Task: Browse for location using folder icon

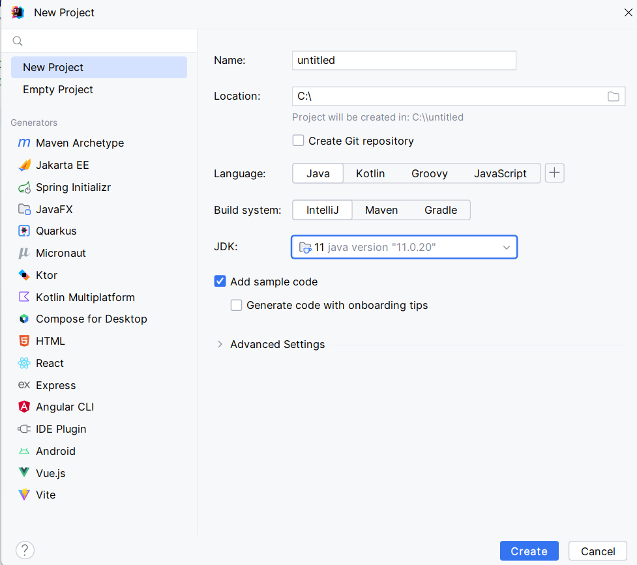Action: click(x=613, y=96)
